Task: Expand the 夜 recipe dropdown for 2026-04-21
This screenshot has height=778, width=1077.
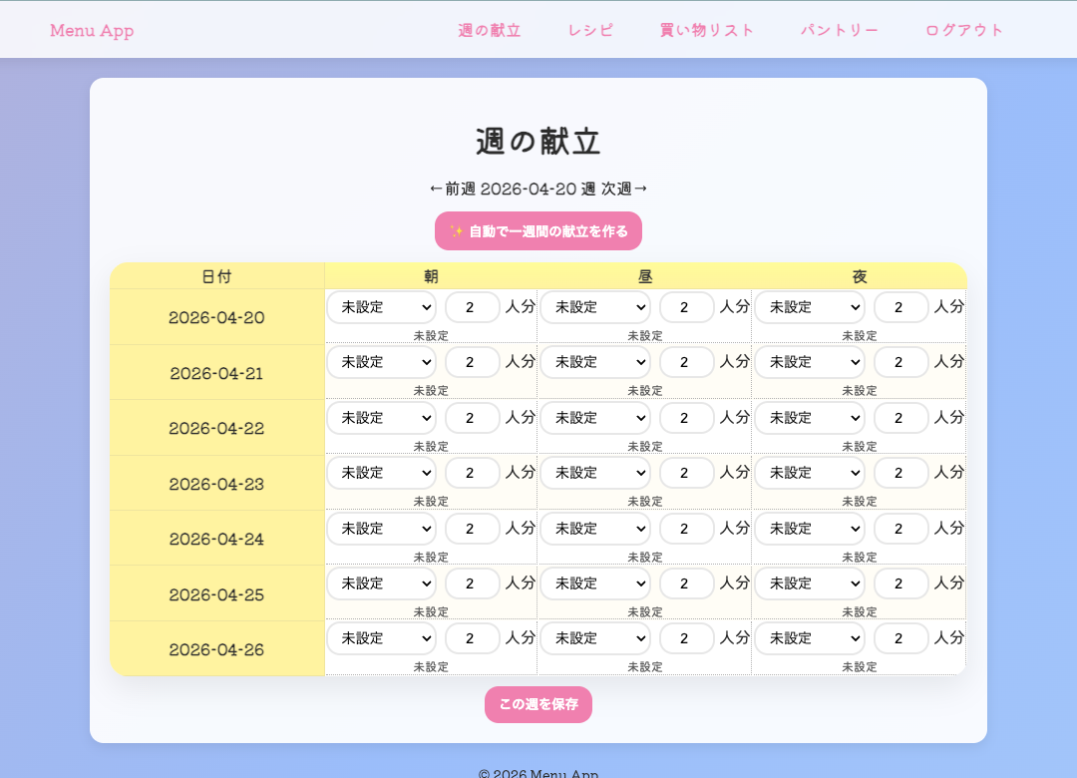Action: [x=811, y=362]
